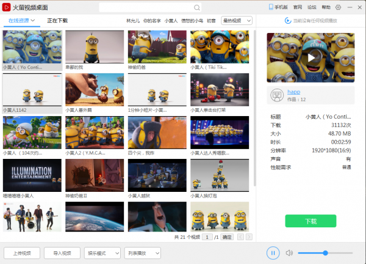Minimize the 火萤视频桌面 window
This screenshot has width=366, height=264.
coord(350,7)
